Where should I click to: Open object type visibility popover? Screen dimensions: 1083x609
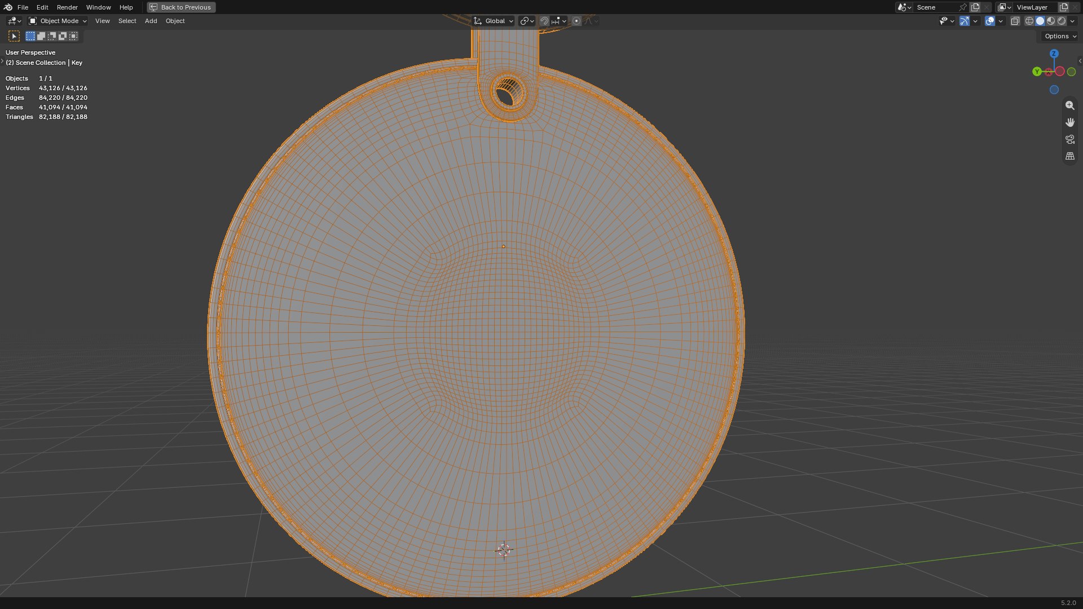click(946, 21)
